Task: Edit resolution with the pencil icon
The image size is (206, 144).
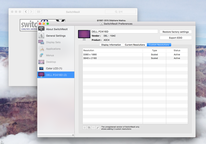Action: click(x=98, y=128)
